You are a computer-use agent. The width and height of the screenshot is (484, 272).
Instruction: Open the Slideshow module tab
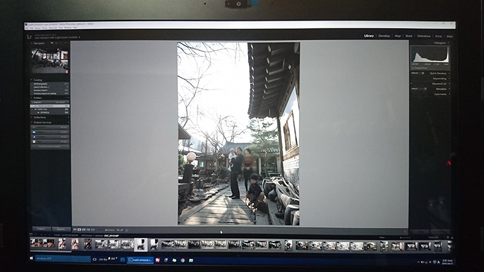tap(424, 36)
